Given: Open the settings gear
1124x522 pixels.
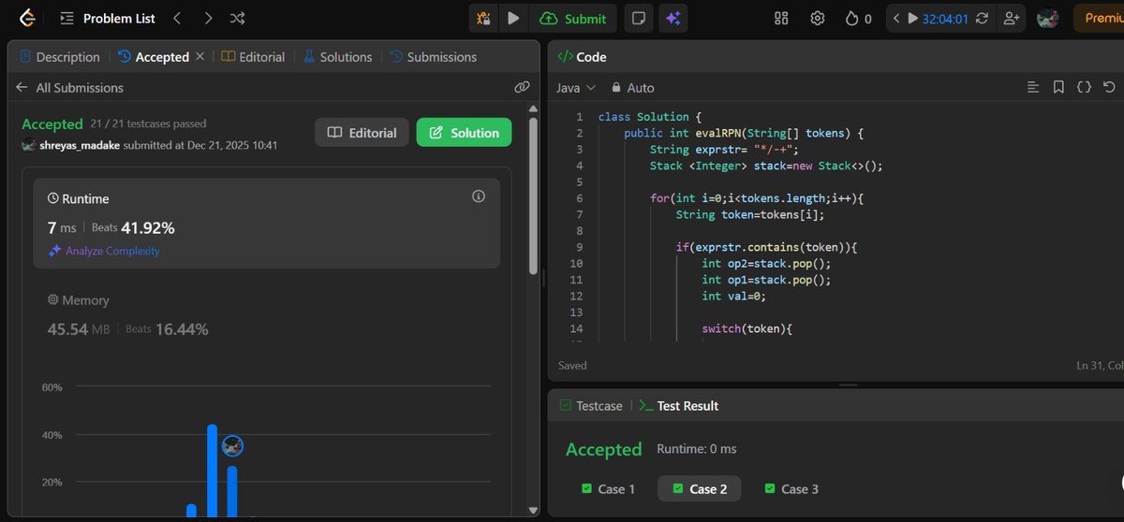Looking at the screenshot, I should coord(817,18).
